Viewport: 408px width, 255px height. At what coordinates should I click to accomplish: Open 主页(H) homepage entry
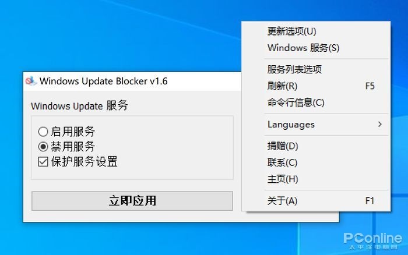point(316,179)
